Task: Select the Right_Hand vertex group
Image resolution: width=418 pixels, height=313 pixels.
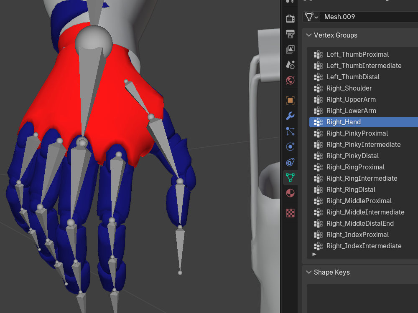Action: click(x=364, y=122)
